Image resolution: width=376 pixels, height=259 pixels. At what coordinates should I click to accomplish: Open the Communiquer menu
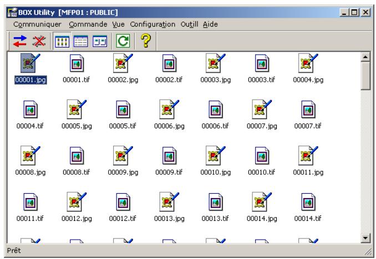[37, 24]
